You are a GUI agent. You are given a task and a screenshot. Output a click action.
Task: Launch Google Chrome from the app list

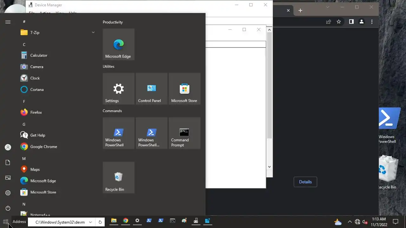coord(58,147)
